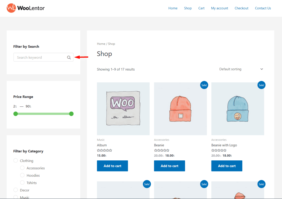This screenshot has width=282, height=199.
Task: Select the Clothing category filter
Action: pos(16,161)
